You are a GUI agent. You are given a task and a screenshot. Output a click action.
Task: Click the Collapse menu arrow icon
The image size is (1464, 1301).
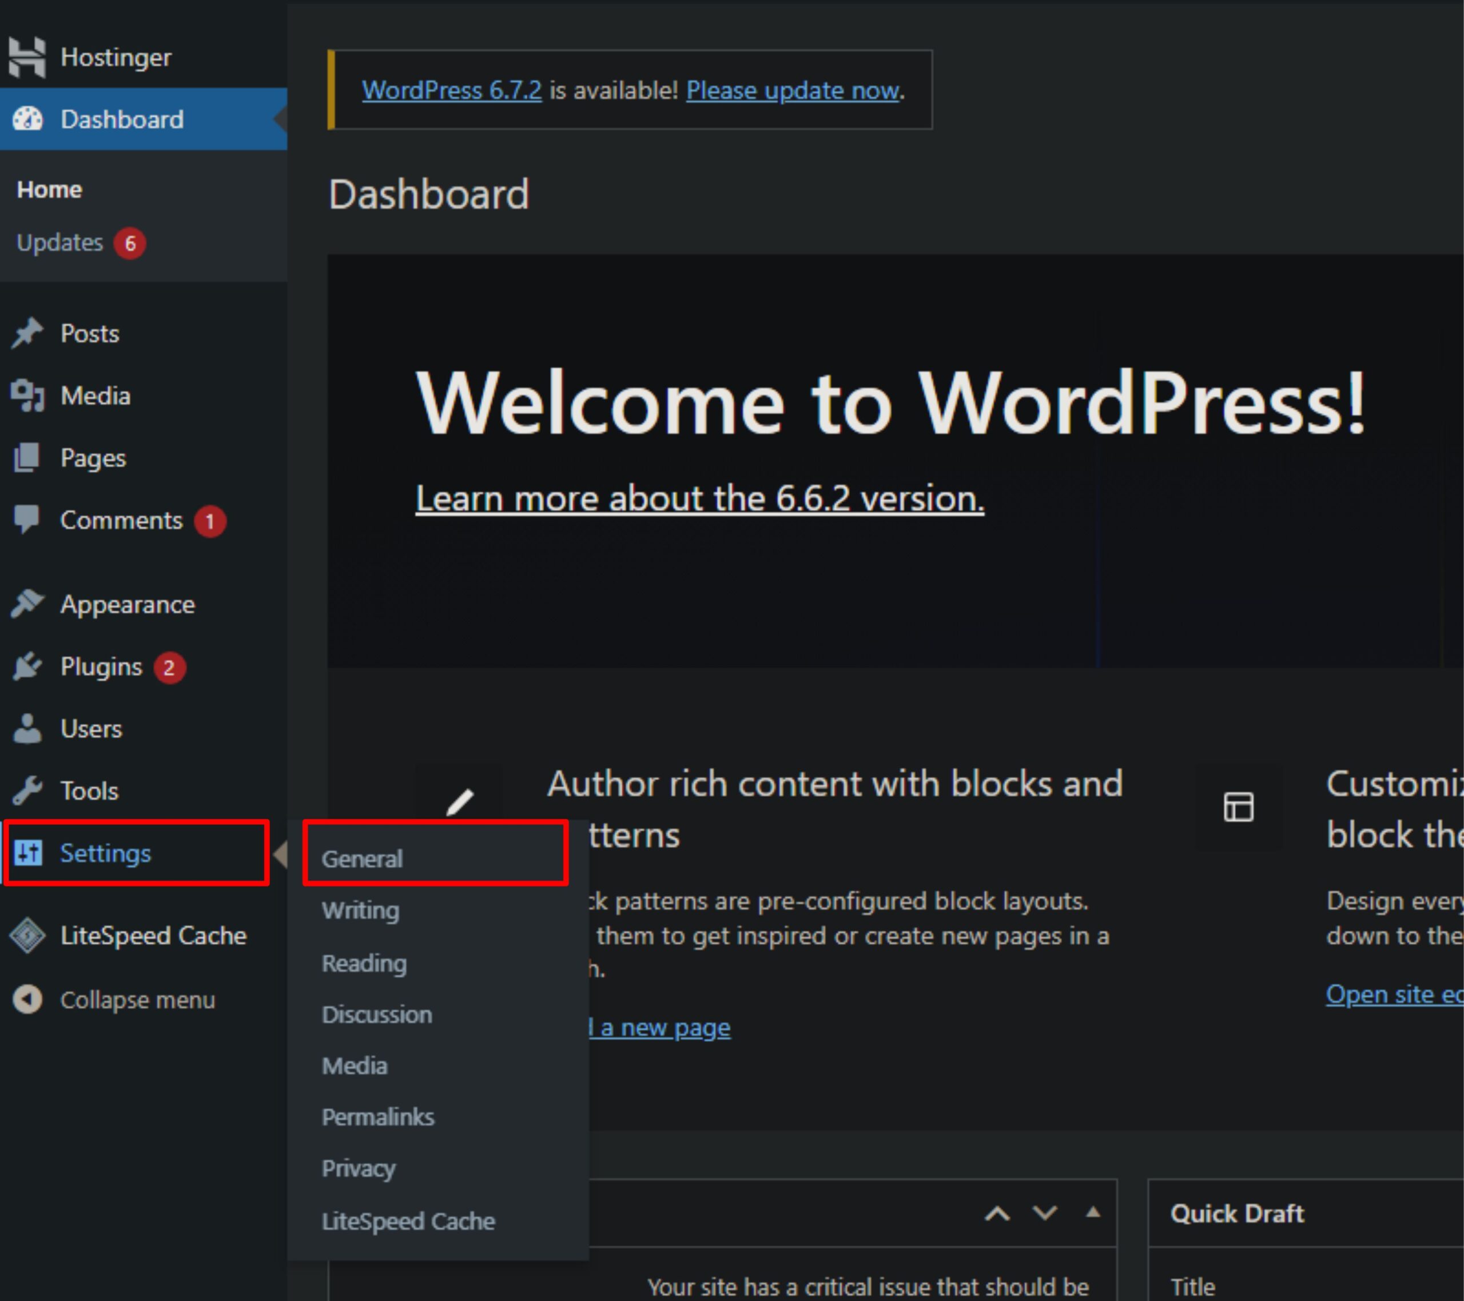(x=28, y=1000)
